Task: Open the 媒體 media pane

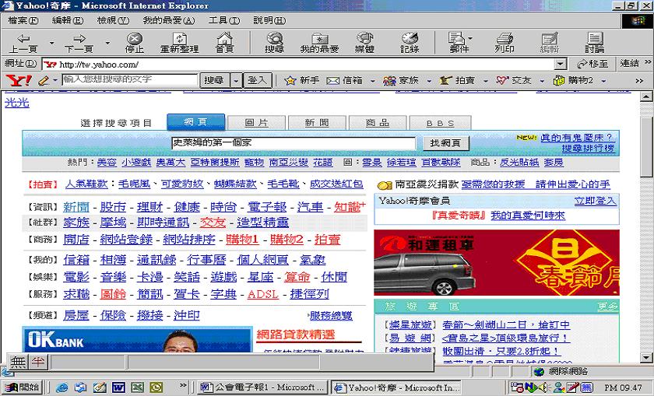Action: tap(364, 43)
